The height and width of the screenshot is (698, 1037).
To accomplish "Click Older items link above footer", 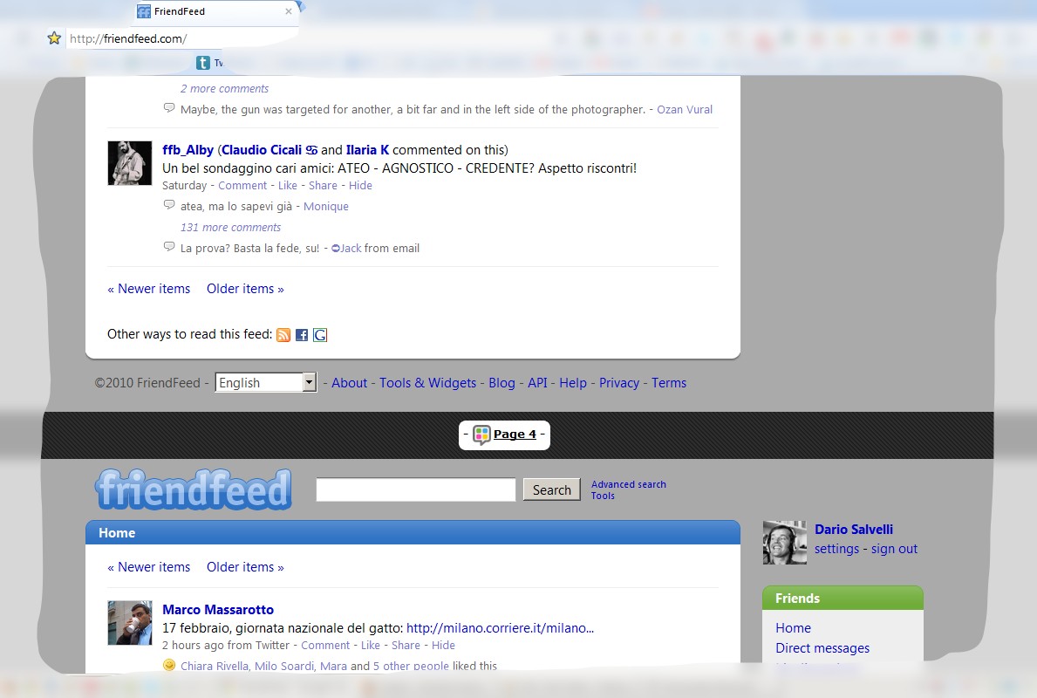I will [x=245, y=289].
